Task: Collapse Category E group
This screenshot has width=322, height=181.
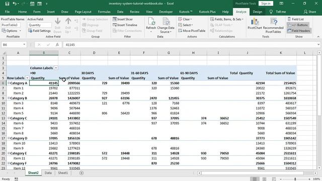Action: point(9,153)
